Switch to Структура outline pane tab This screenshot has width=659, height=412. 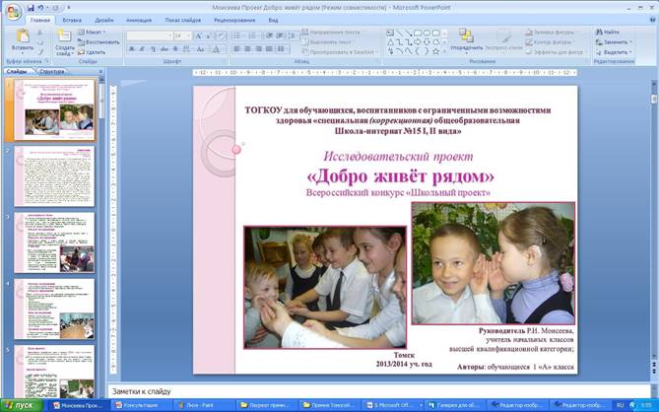pyautogui.click(x=52, y=72)
